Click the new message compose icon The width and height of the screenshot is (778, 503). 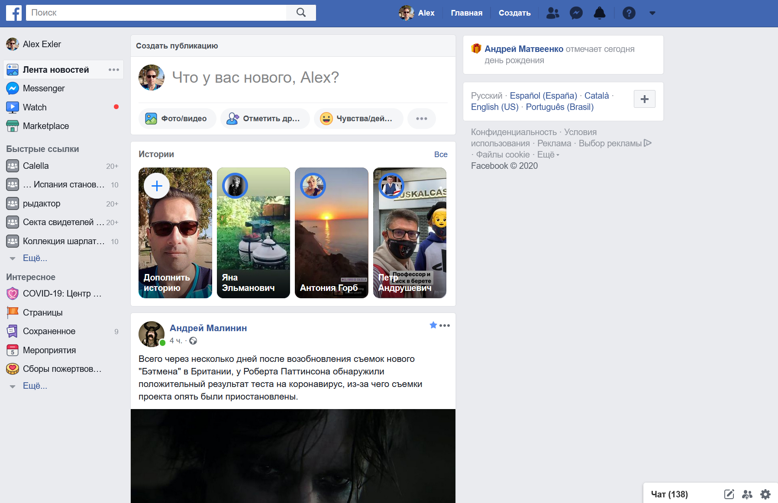point(729,494)
